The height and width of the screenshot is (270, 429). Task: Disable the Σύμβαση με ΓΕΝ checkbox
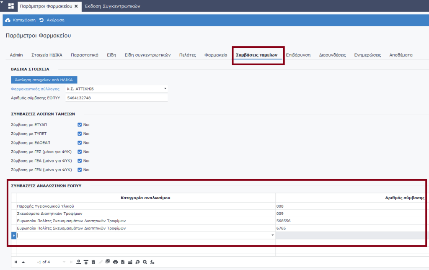[x=80, y=170]
